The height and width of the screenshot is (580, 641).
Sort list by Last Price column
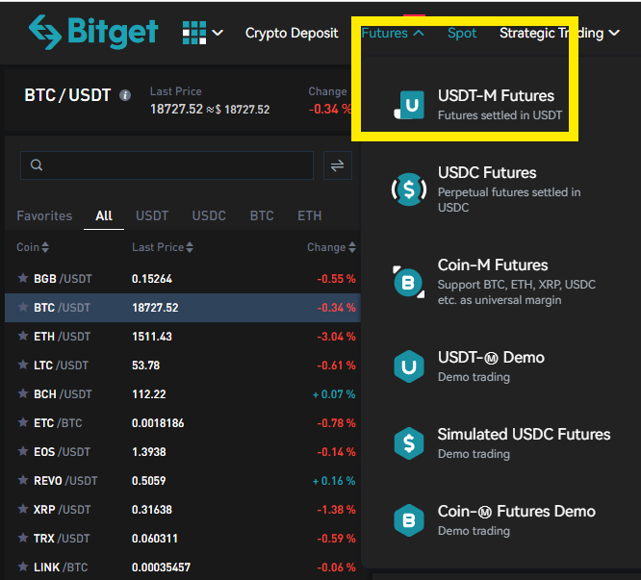tap(163, 247)
